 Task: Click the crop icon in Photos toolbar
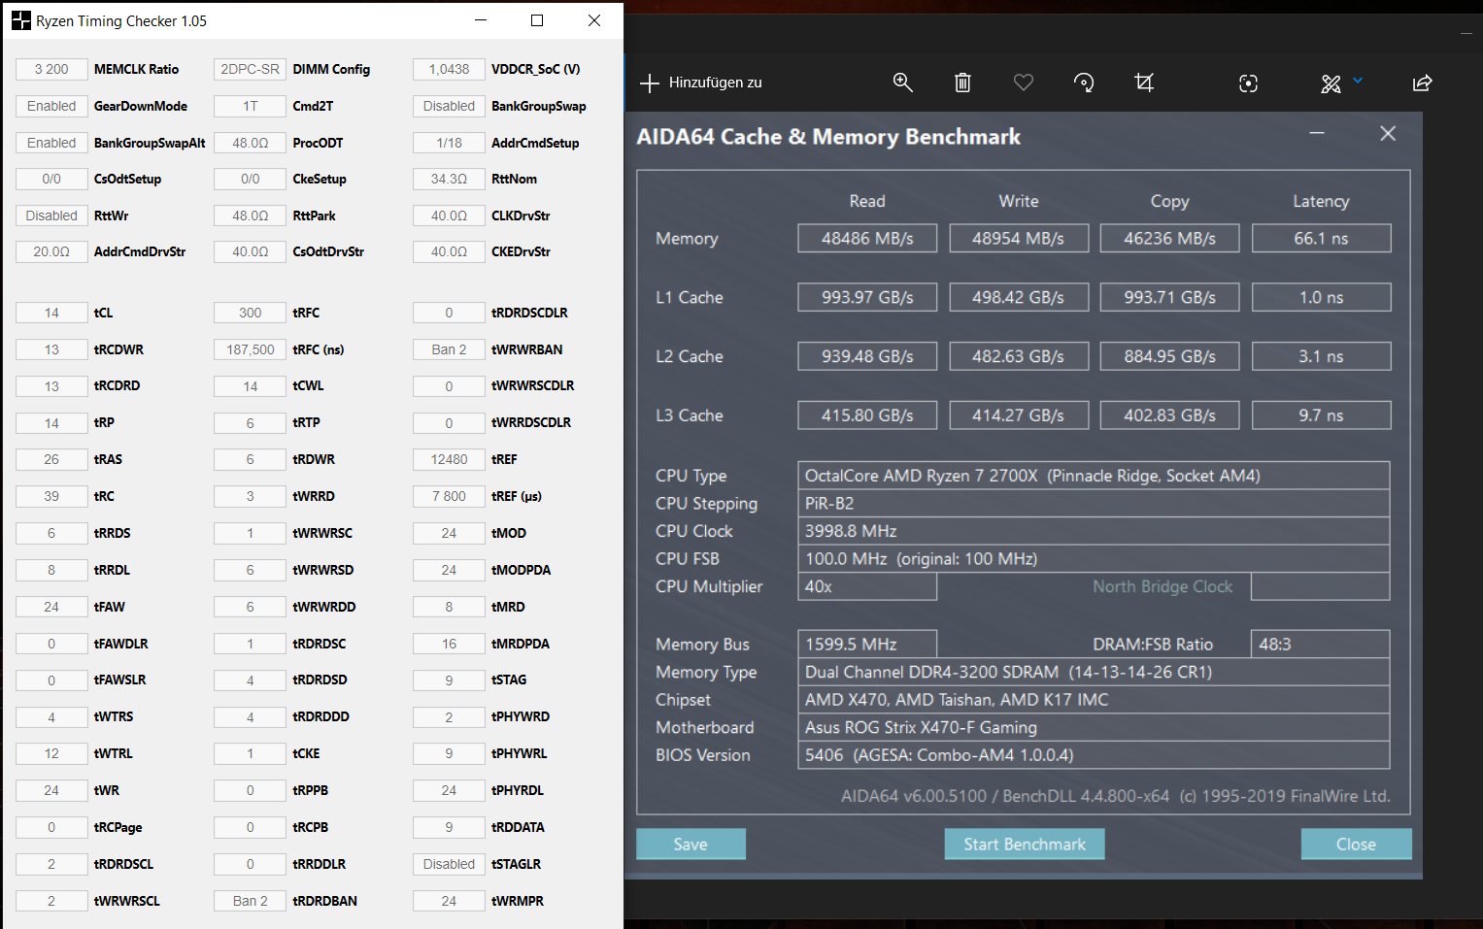coord(1144,83)
